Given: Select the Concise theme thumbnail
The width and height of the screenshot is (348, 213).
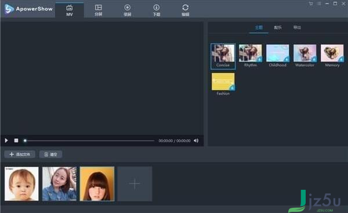Looking at the screenshot, I should pyautogui.click(x=223, y=53).
